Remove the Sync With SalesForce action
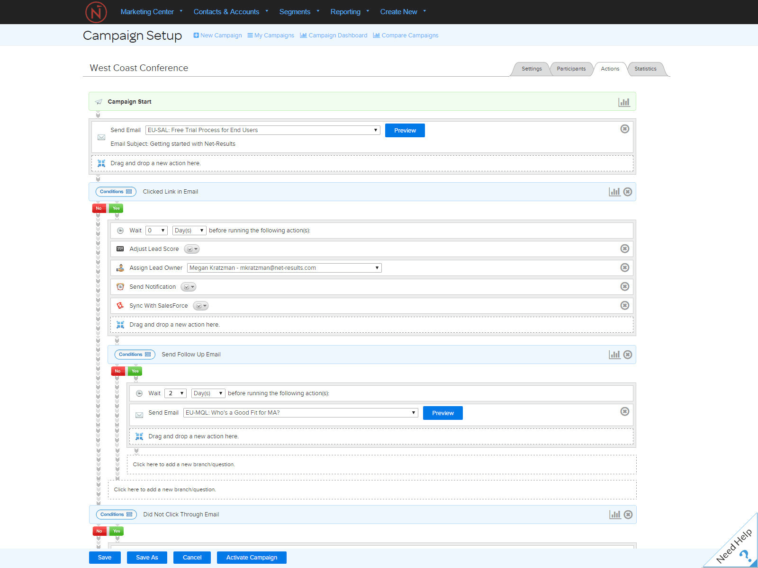 (624, 306)
